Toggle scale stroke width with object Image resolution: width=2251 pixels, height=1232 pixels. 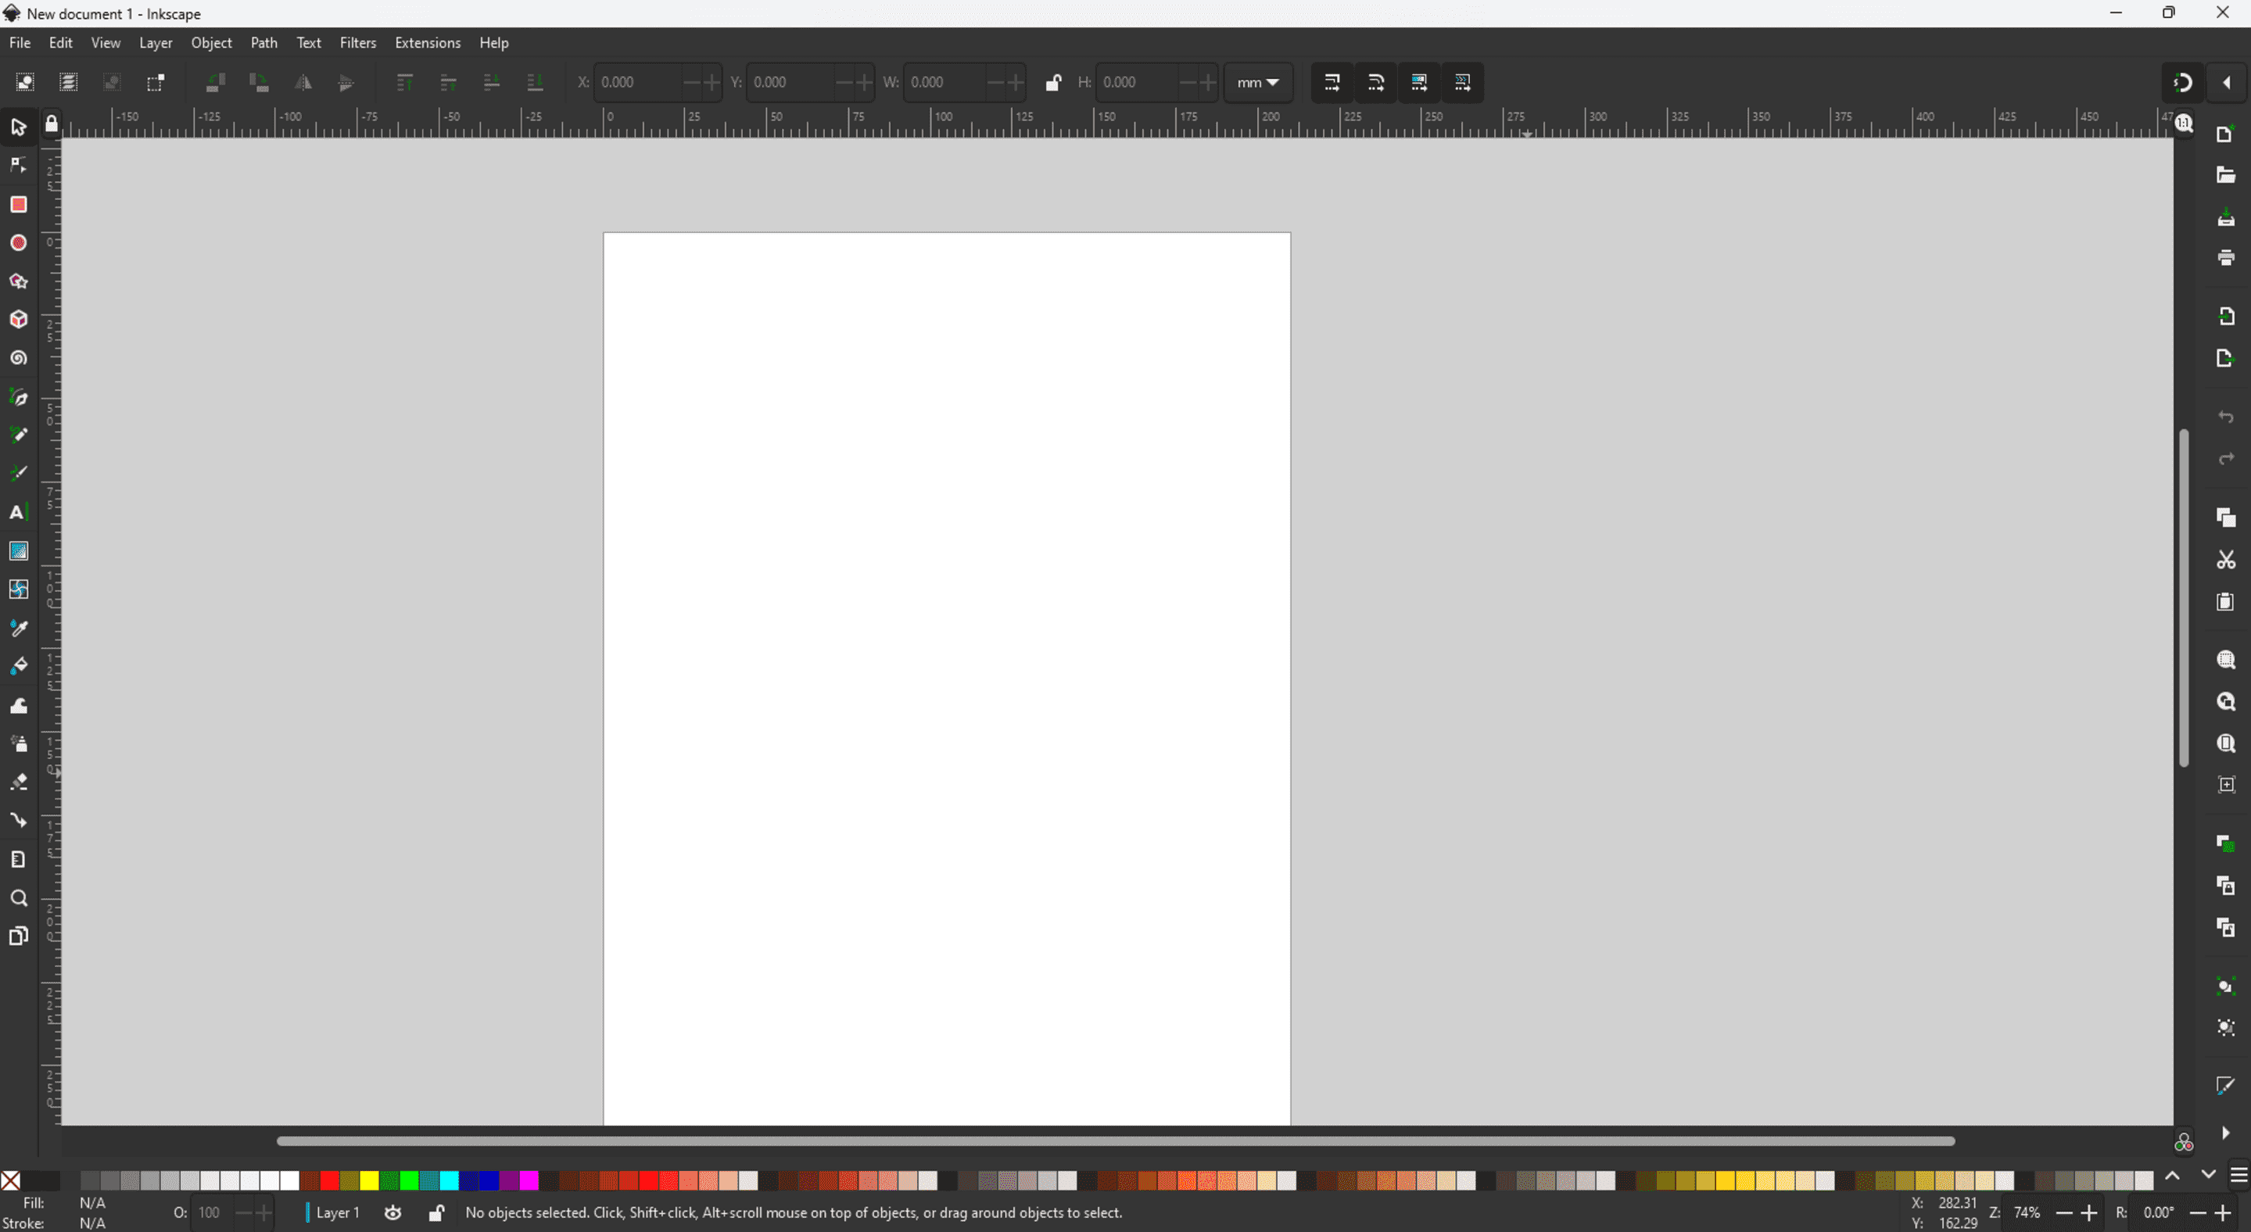pos(1332,82)
